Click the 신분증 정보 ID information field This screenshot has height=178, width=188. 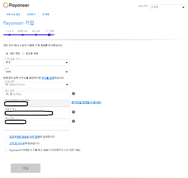(36, 113)
